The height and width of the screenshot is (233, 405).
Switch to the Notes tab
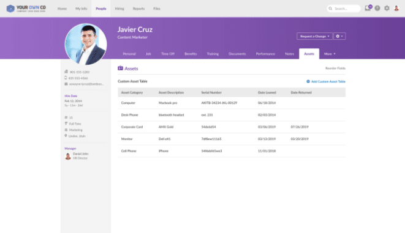[289, 54]
